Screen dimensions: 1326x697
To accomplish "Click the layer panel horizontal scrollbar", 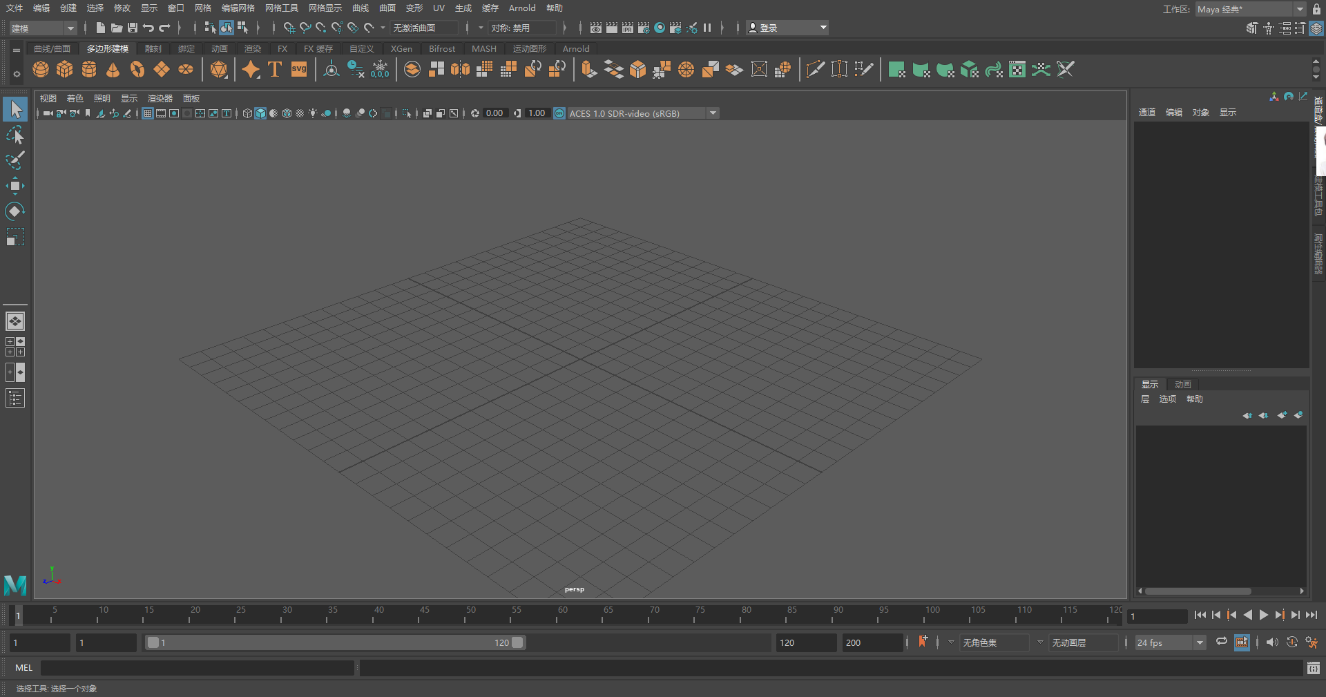I will 1198,591.
